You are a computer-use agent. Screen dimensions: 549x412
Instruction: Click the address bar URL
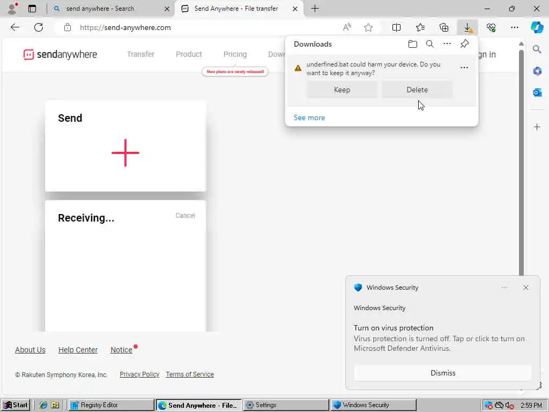point(125,27)
